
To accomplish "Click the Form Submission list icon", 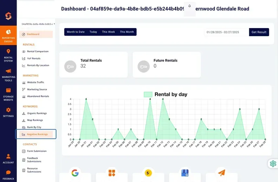I will (x=24, y=151).
